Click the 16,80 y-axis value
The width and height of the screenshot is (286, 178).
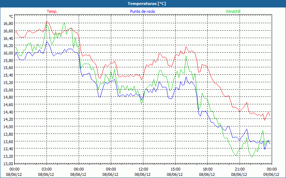8,23
